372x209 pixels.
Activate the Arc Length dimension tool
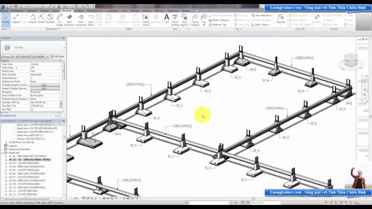click(x=60, y=20)
